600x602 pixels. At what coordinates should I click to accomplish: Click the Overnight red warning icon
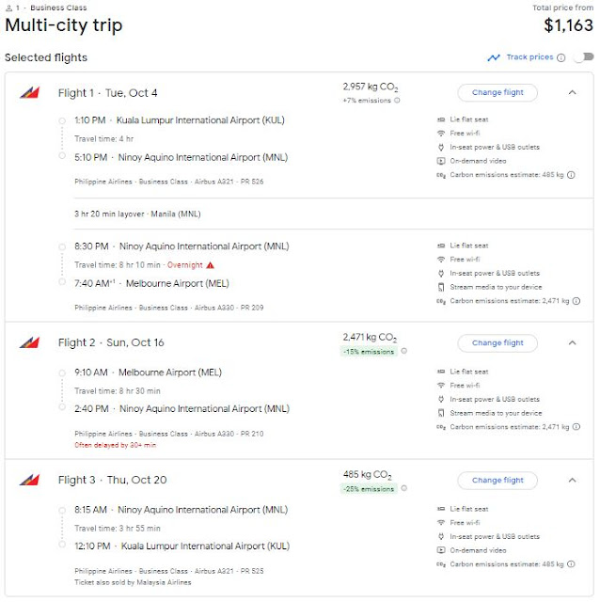pyautogui.click(x=210, y=265)
